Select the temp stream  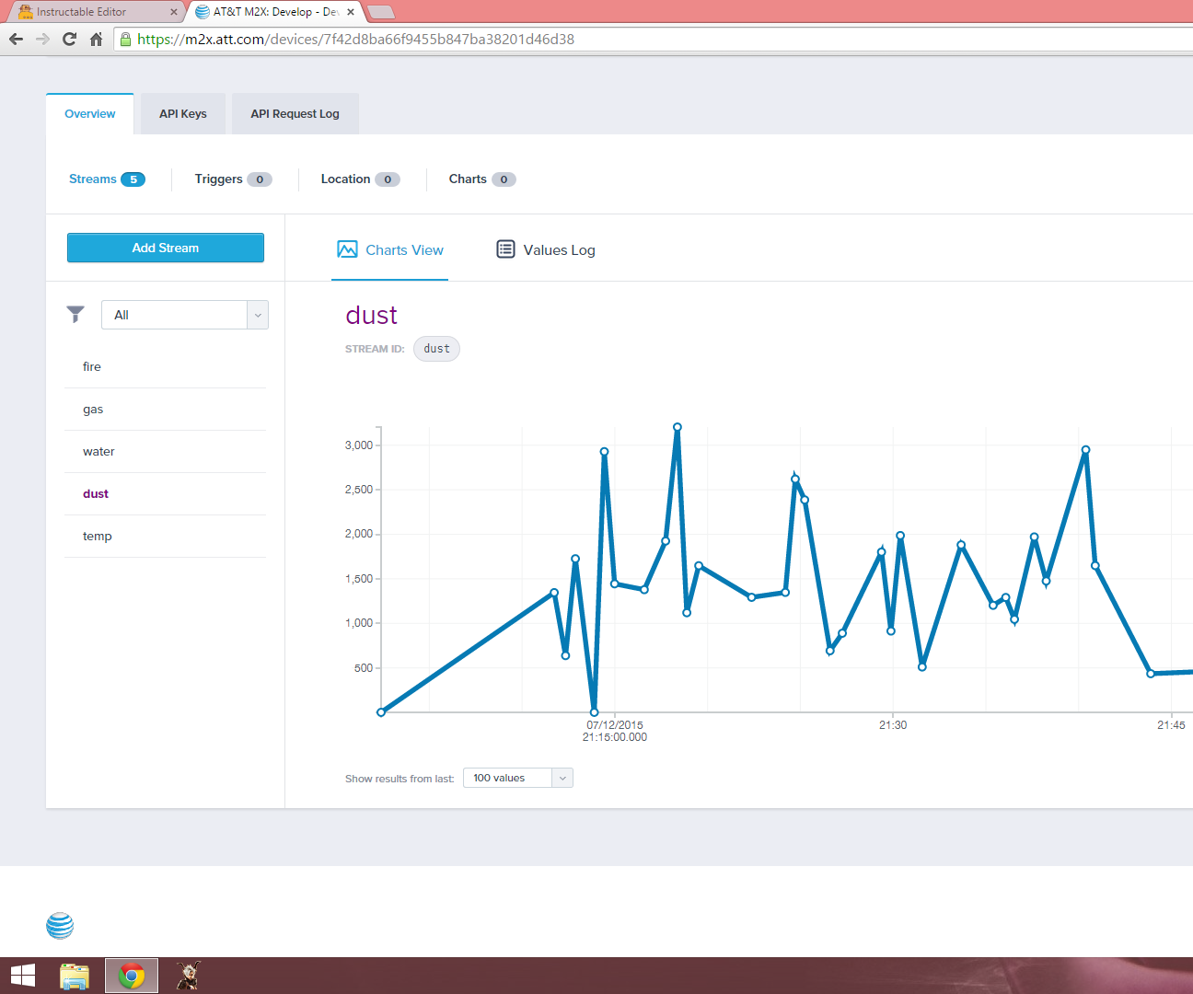pyautogui.click(x=166, y=537)
